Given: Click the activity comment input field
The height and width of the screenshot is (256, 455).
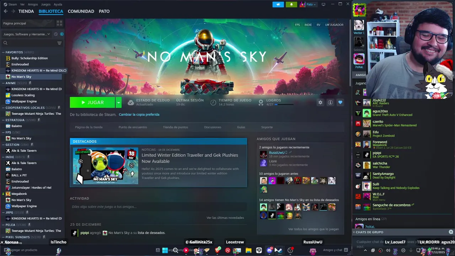Looking at the screenshot, I should [x=158, y=207].
